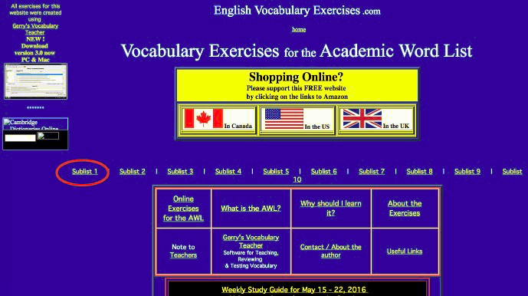Open Why should I learn it? link

click(331, 208)
